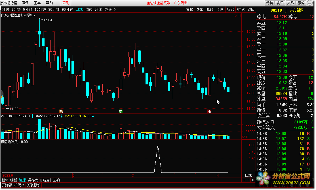The image size is (316, 190).
Task: Click the 指标 indicator button
Action: click(5, 180)
